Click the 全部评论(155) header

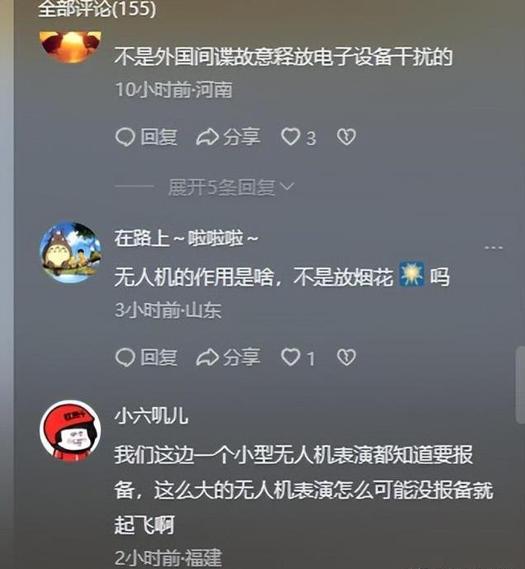(x=97, y=9)
